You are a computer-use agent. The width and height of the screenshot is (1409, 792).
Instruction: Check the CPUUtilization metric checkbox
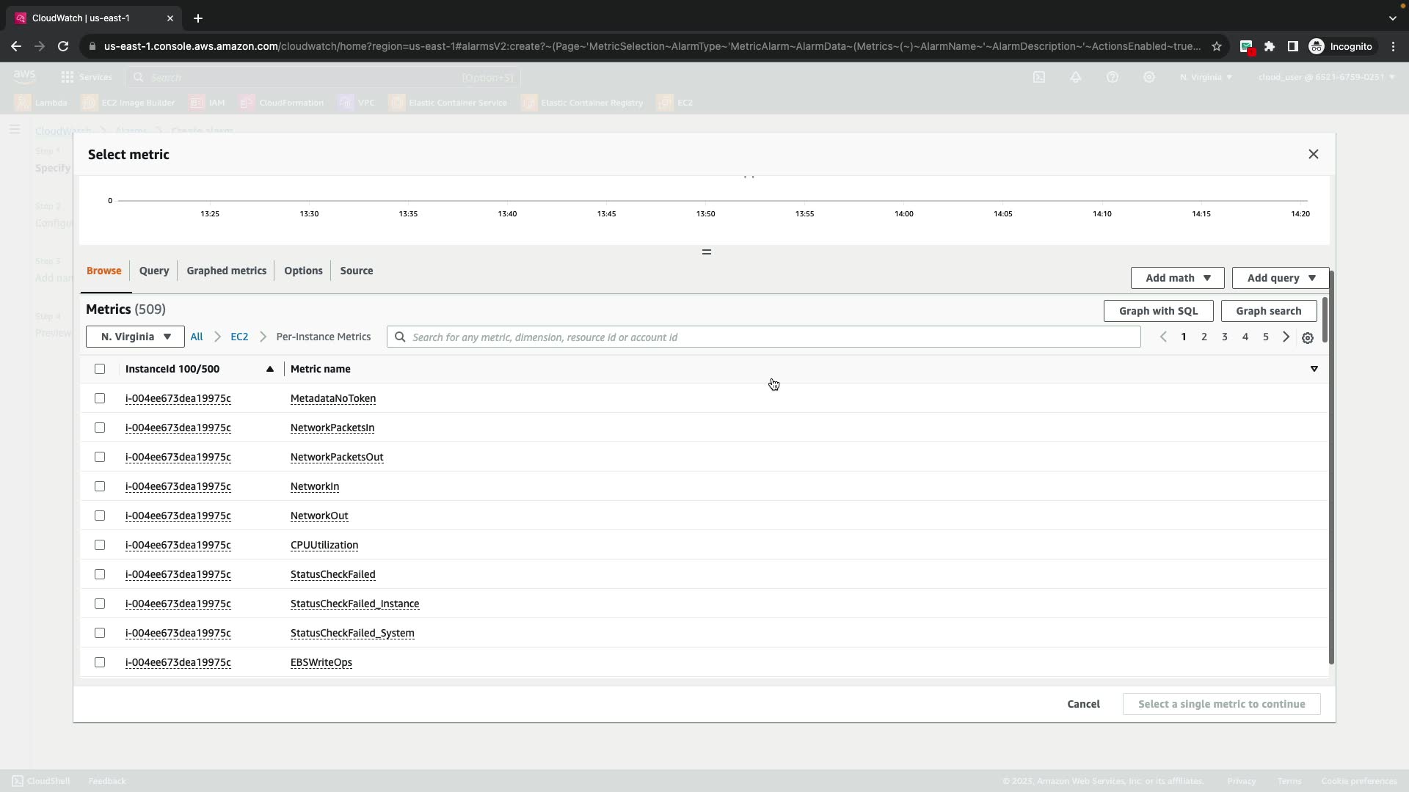pyautogui.click(x=100, y=545)
